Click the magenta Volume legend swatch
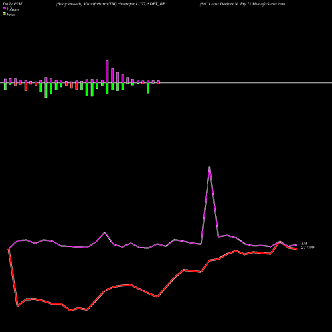 click(4, 9)
